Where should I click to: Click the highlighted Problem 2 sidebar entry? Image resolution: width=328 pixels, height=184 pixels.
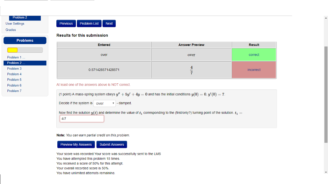pos(17,63)
